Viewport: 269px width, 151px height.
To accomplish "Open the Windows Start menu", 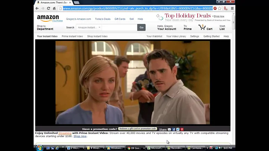I will pyautogui.click(x=39, y=148).
